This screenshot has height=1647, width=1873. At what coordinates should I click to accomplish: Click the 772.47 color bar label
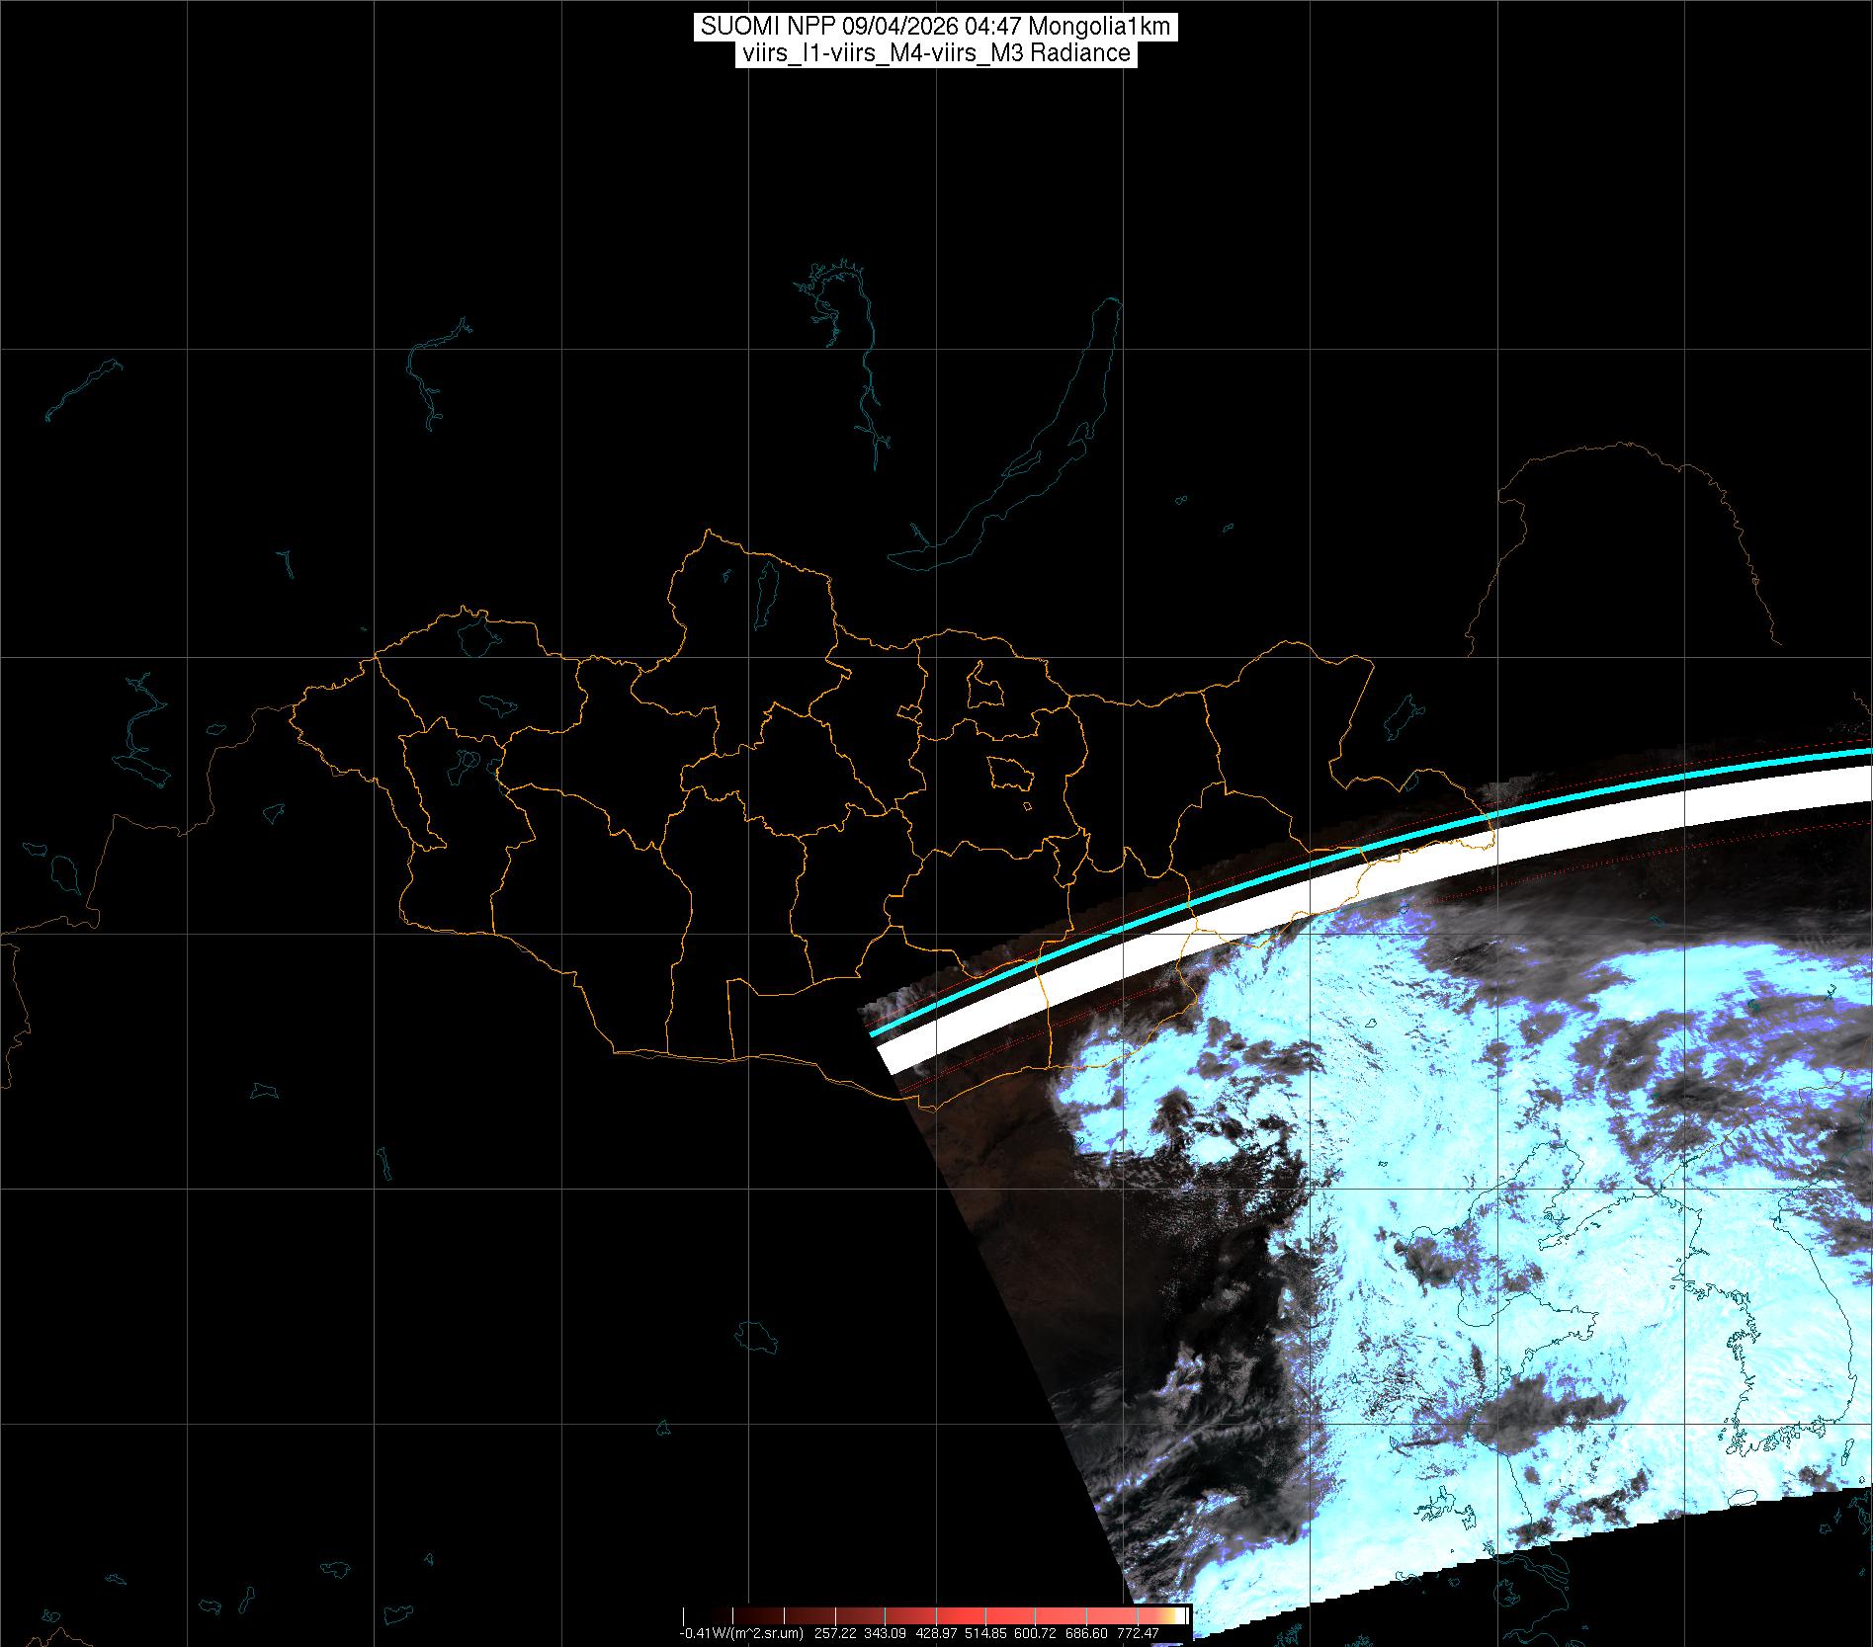tap(1137, 1633)
